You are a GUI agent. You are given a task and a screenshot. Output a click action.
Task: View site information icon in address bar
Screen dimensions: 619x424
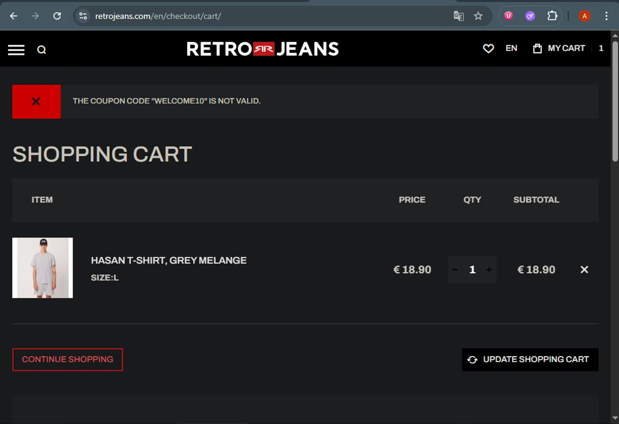[83, 16]
